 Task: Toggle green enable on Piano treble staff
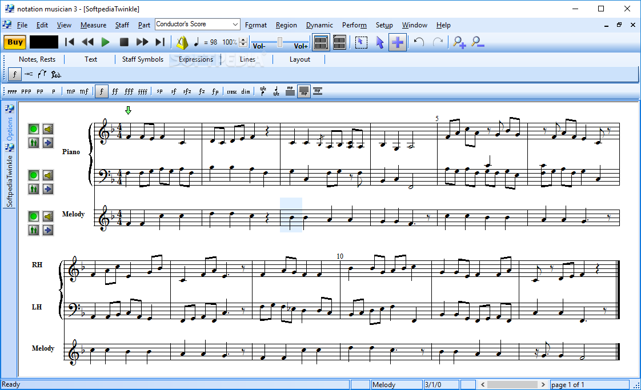(x=34, y=129)
